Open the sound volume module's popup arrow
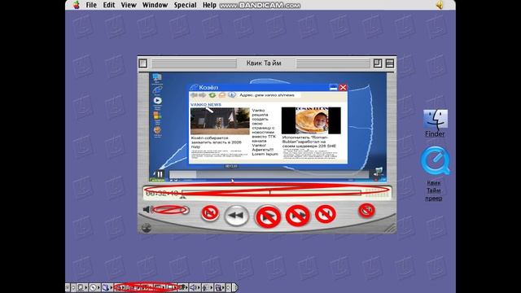This screenshot has width=521, height=293. click(x=199, y=287)
